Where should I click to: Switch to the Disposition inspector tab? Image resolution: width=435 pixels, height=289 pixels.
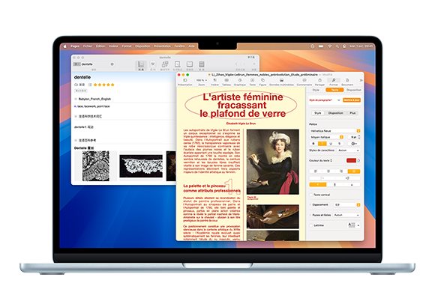click(x=354, y=90)
